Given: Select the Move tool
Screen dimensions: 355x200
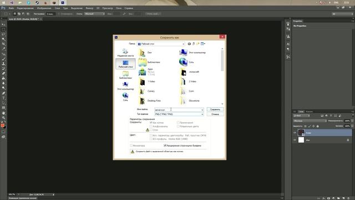Looking at the screenshot, I should [3, 24].
